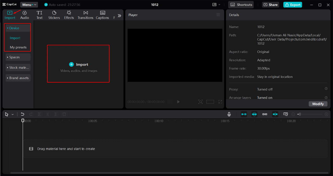Select My presets in sidebar

18,47
